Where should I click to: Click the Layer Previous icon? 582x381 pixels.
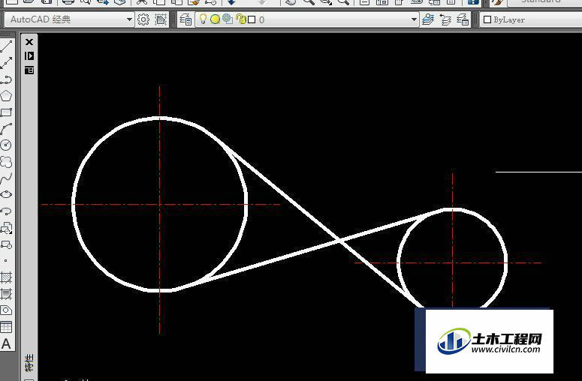click(x=445, y=19)
